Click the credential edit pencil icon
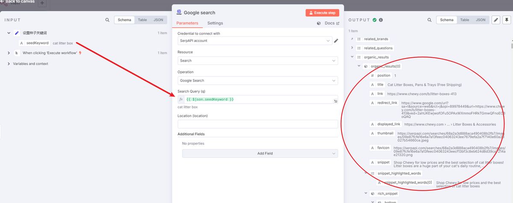 336,41
